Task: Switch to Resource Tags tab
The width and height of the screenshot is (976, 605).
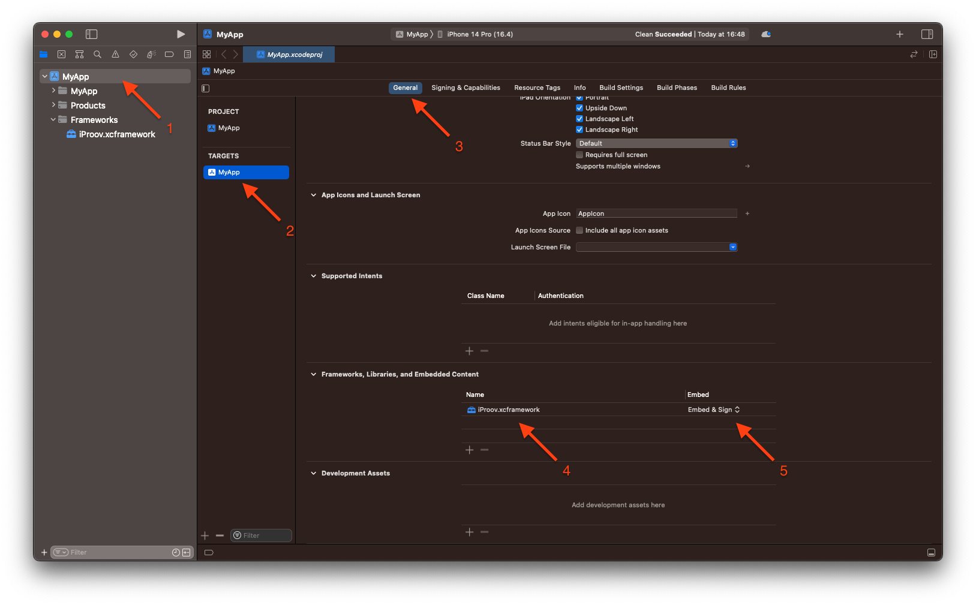Action: 537,88
